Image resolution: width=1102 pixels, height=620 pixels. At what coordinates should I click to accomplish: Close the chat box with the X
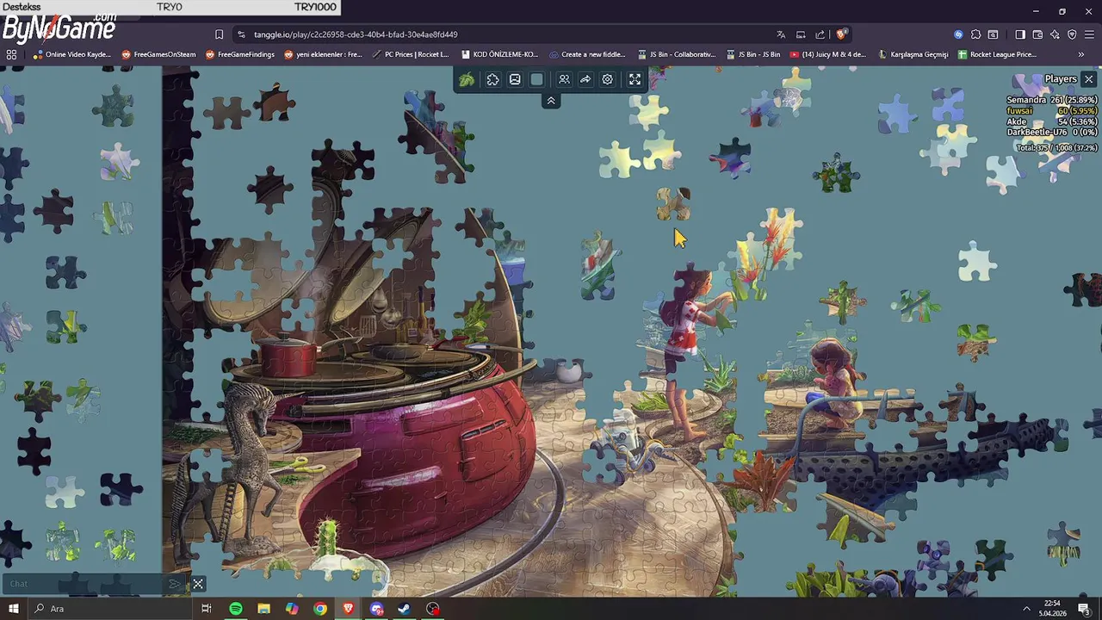[198, 584]
